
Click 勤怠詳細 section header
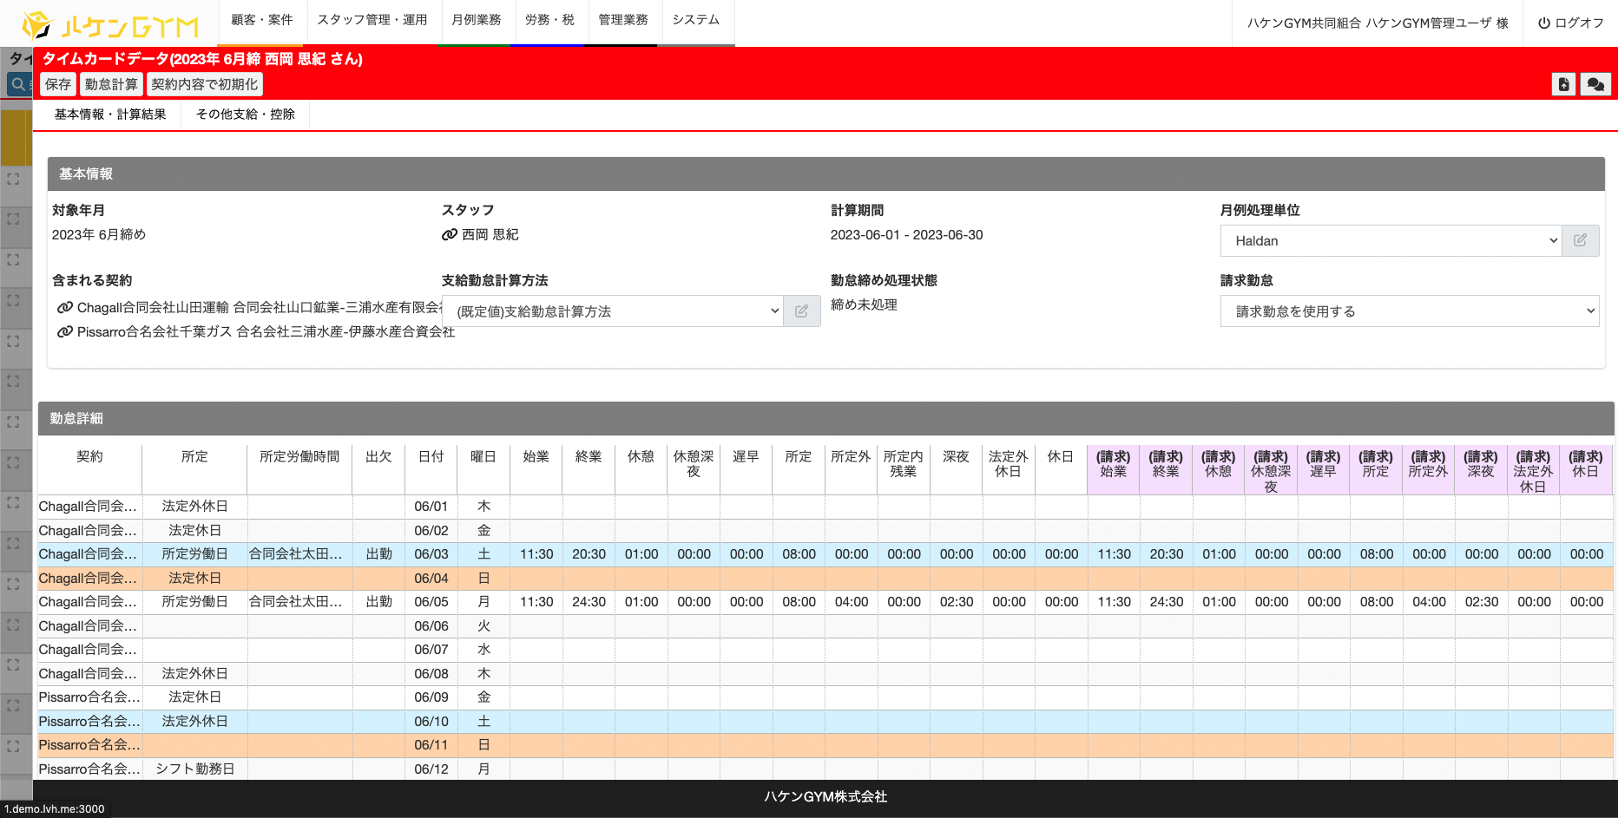coord(825,418)
